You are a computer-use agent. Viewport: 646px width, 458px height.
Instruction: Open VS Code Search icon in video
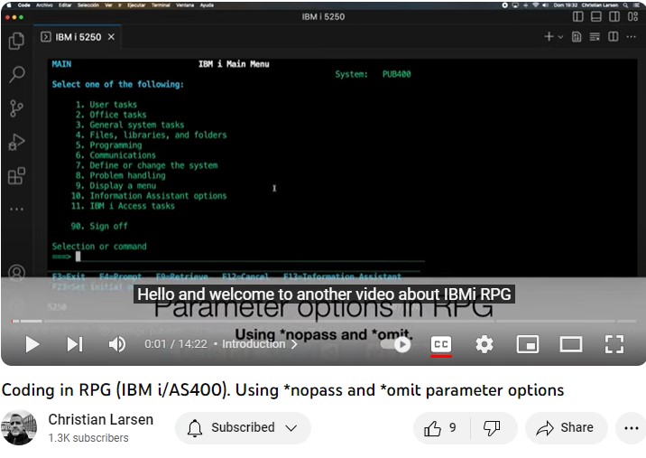tap(17, 75)
